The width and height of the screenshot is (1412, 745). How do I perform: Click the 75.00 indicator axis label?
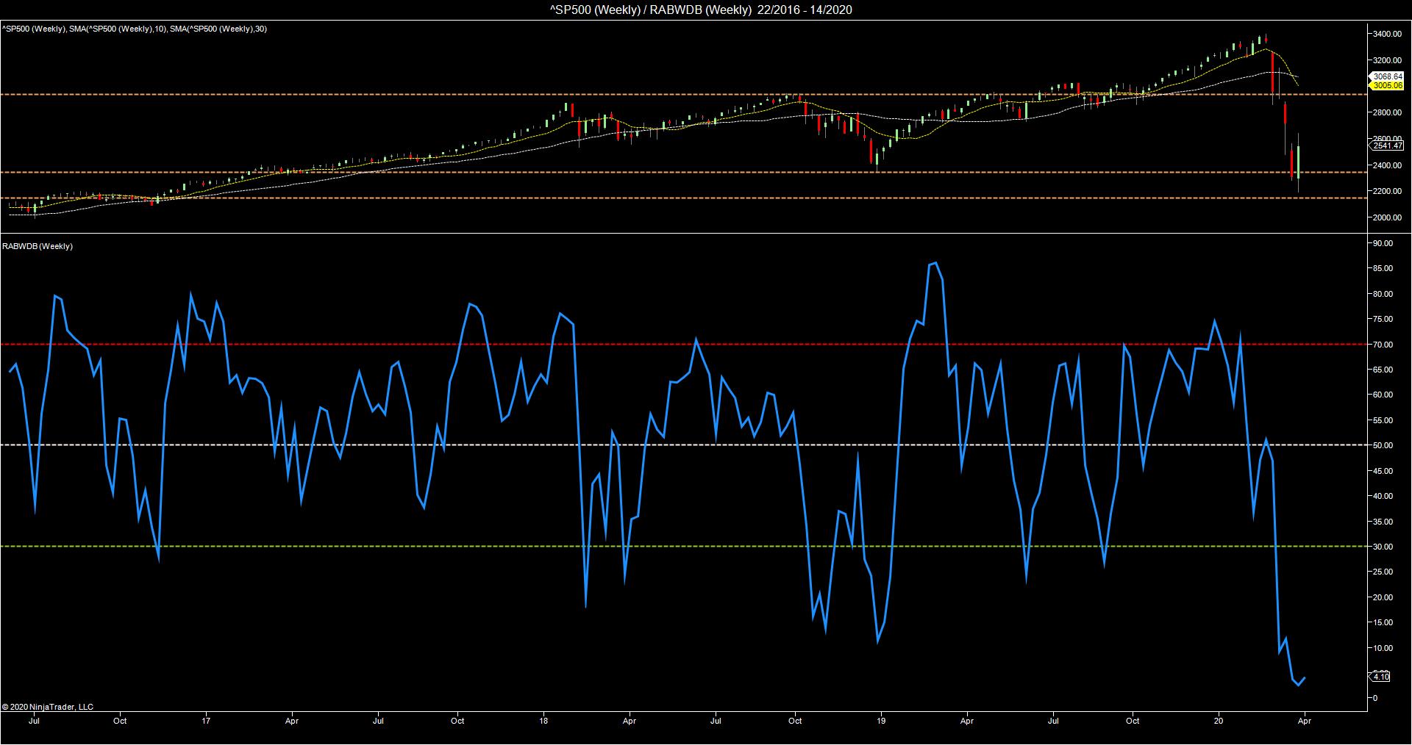tap(1383, 320)
